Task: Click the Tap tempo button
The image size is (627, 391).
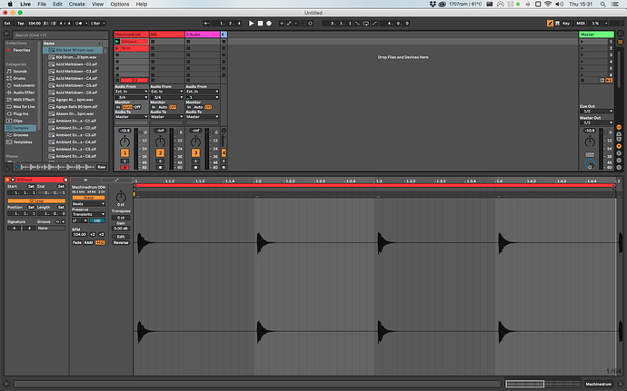Action: [21, 24]
